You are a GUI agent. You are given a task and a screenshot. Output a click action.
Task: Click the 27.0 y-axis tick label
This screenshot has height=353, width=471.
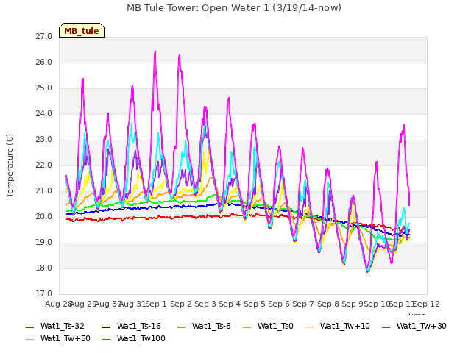click(44, 37)
